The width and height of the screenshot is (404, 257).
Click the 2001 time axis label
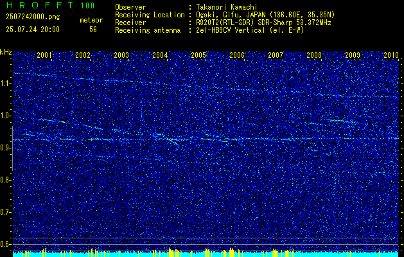point(44,55)
